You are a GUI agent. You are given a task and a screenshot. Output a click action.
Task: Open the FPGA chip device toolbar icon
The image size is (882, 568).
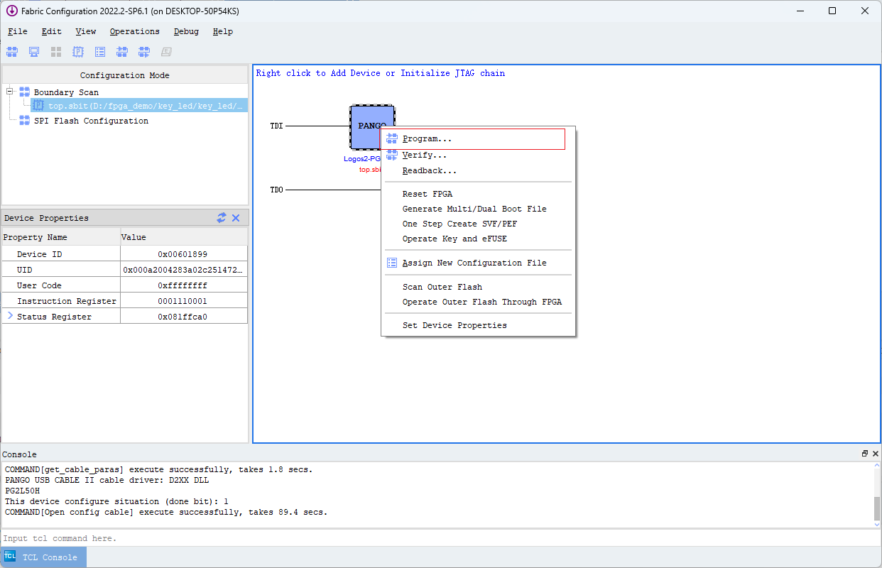click(x=78, y=51)
